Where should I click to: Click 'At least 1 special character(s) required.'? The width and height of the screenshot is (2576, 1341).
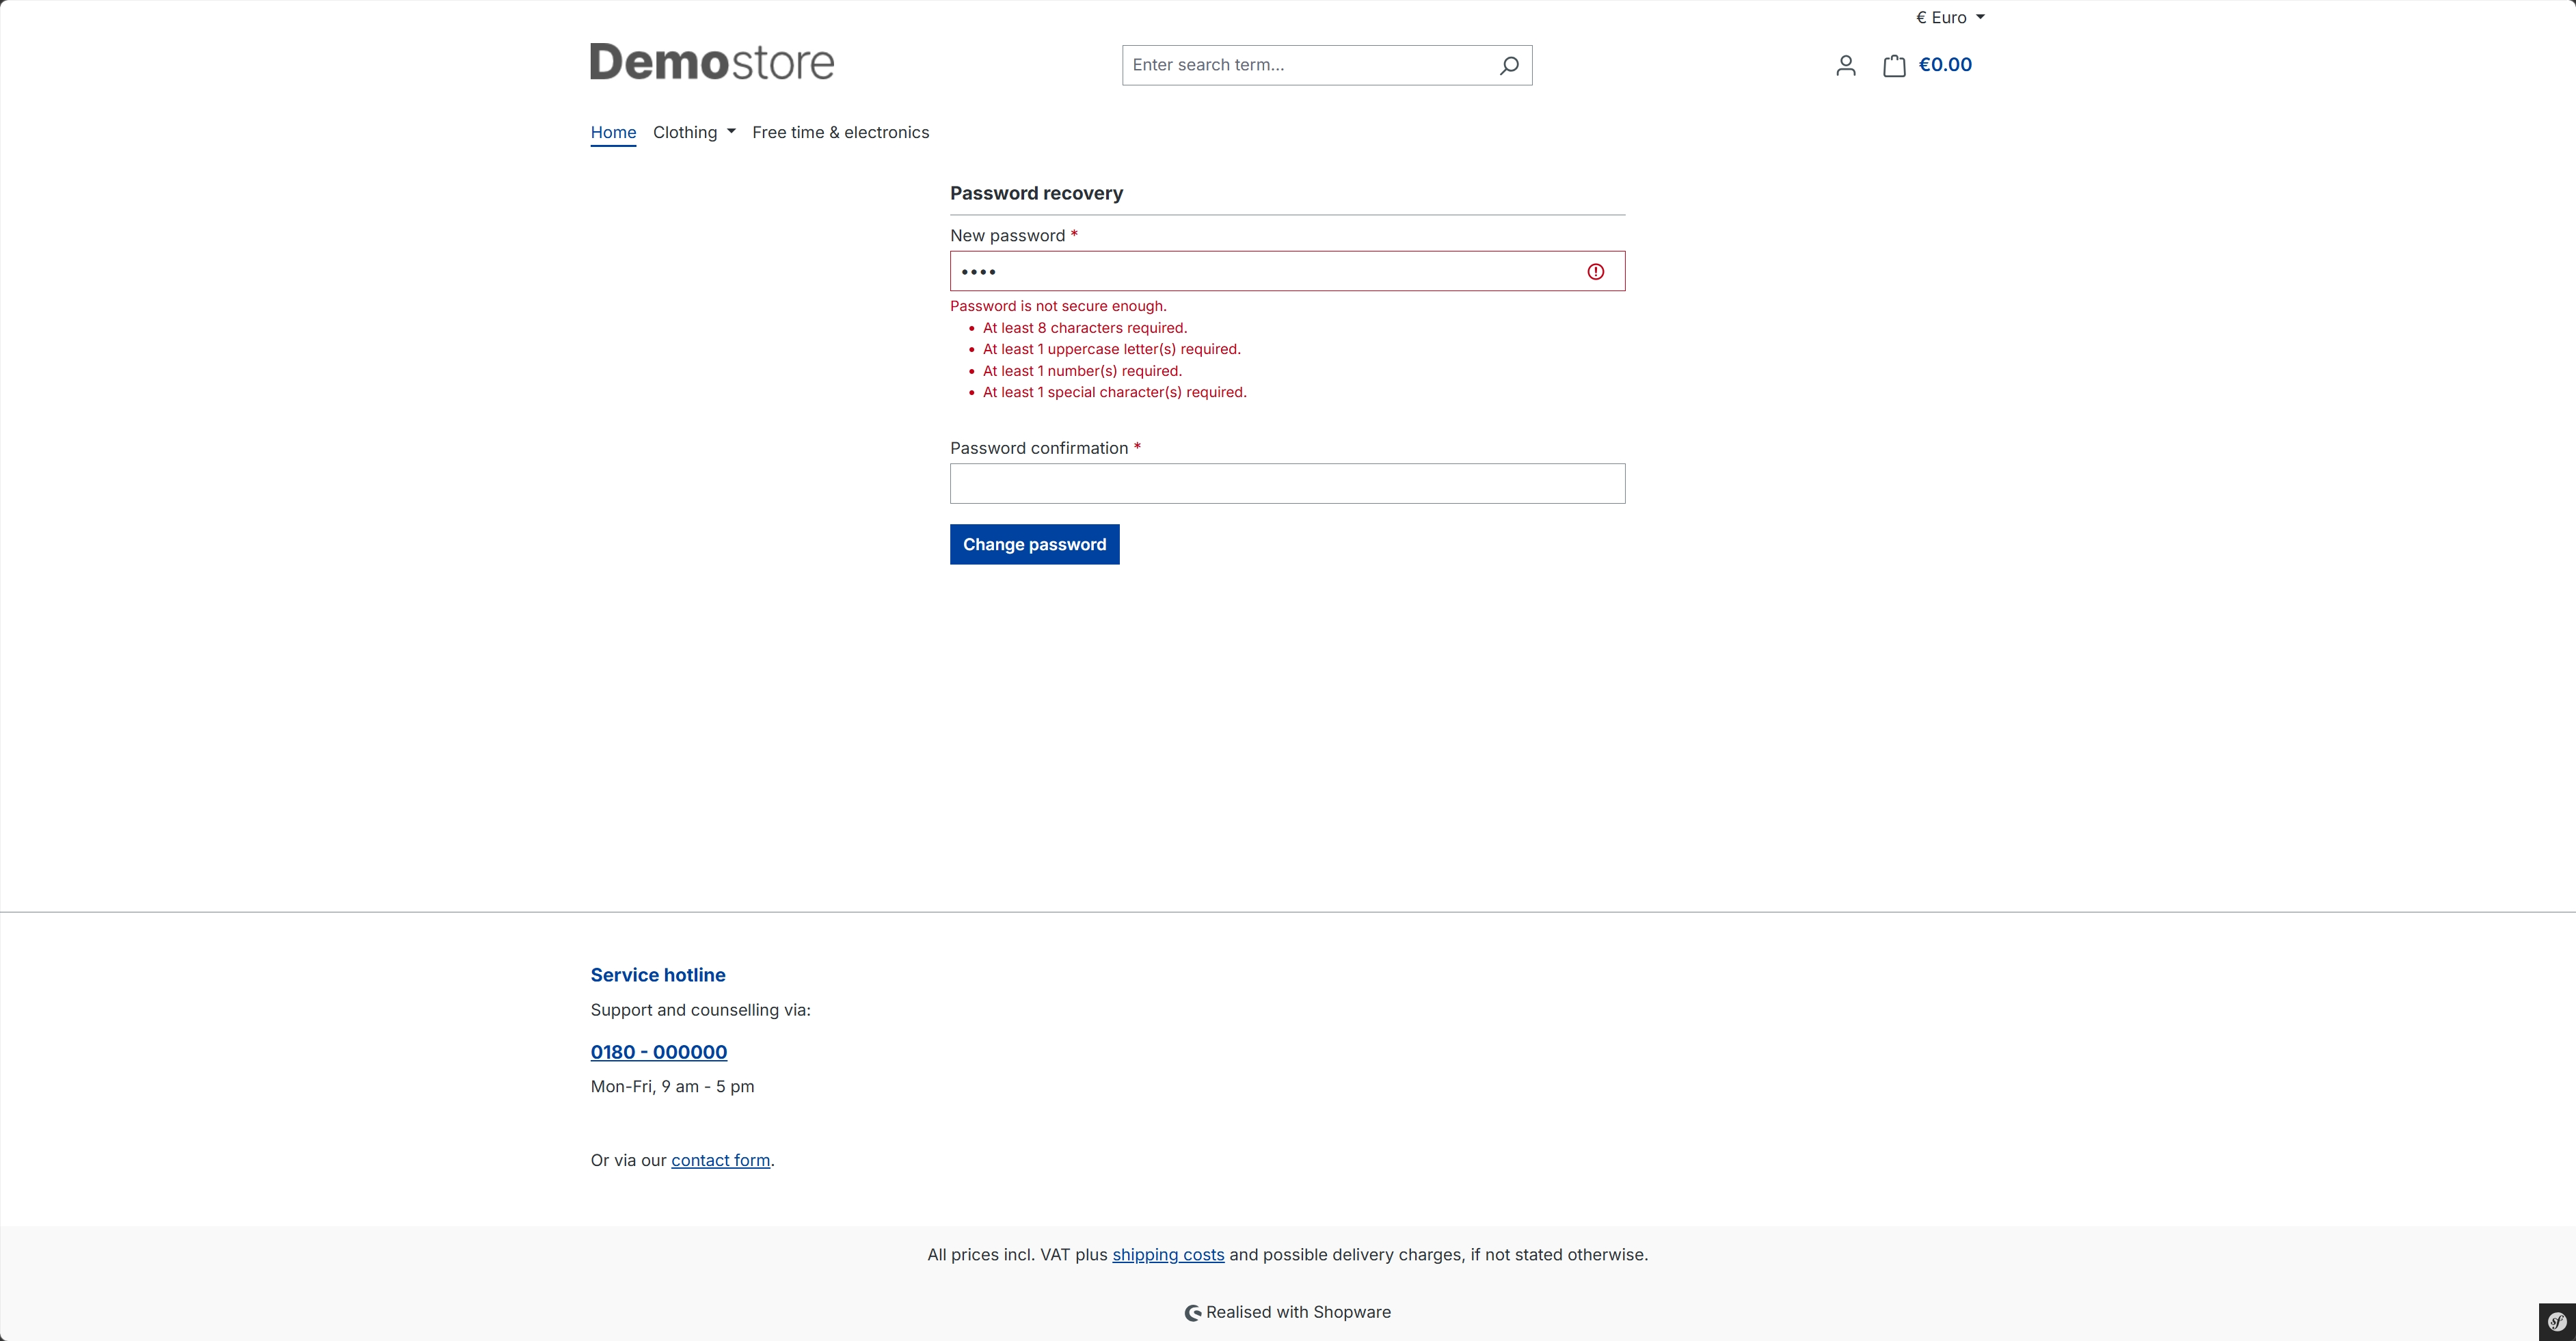click(x=1114, y=392)
